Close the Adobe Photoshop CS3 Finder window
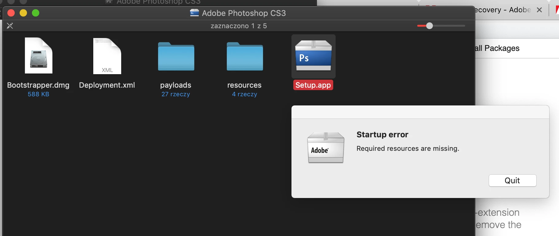 click(x=11, y=13)
